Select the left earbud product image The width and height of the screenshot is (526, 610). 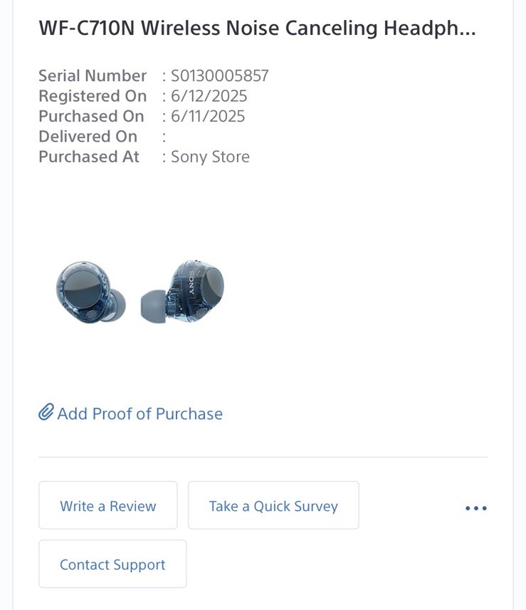click(x=90, y=292)
